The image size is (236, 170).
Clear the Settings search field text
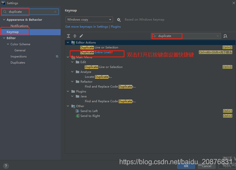point(55,12)
